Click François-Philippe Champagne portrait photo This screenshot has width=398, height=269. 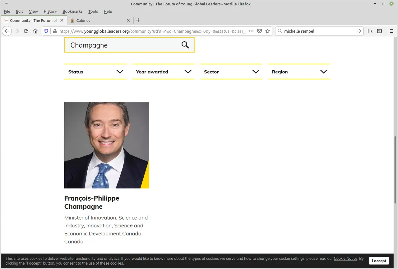coord(107,145)
